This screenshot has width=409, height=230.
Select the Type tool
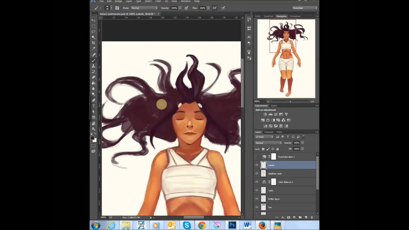coord(94,106)
